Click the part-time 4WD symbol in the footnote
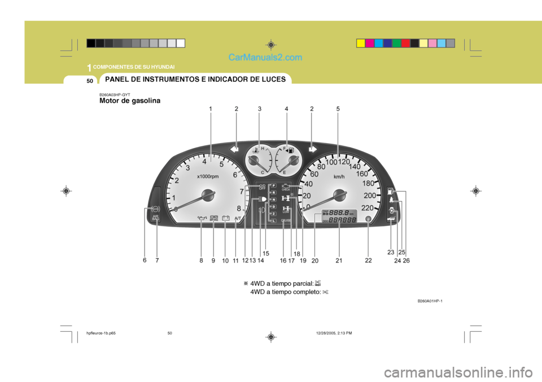The image size is (542, 382). pyautogui.click(x=318, y=283)
